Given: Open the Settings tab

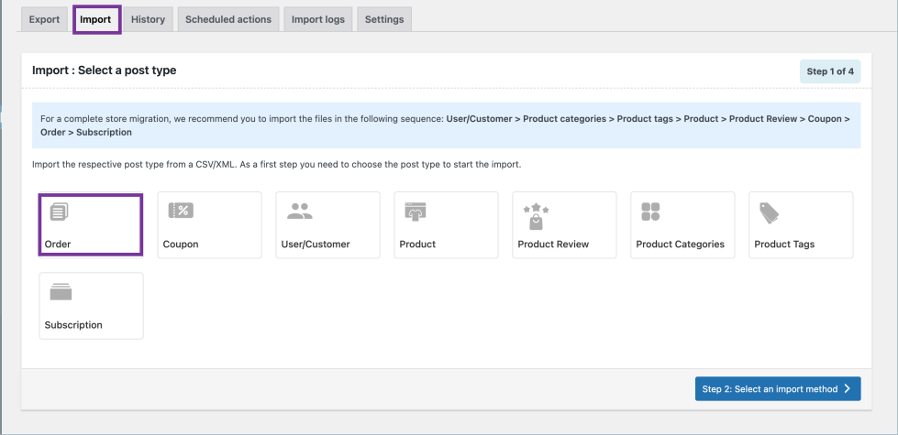Looking at the screenshot, I should [x=383, y=19].
